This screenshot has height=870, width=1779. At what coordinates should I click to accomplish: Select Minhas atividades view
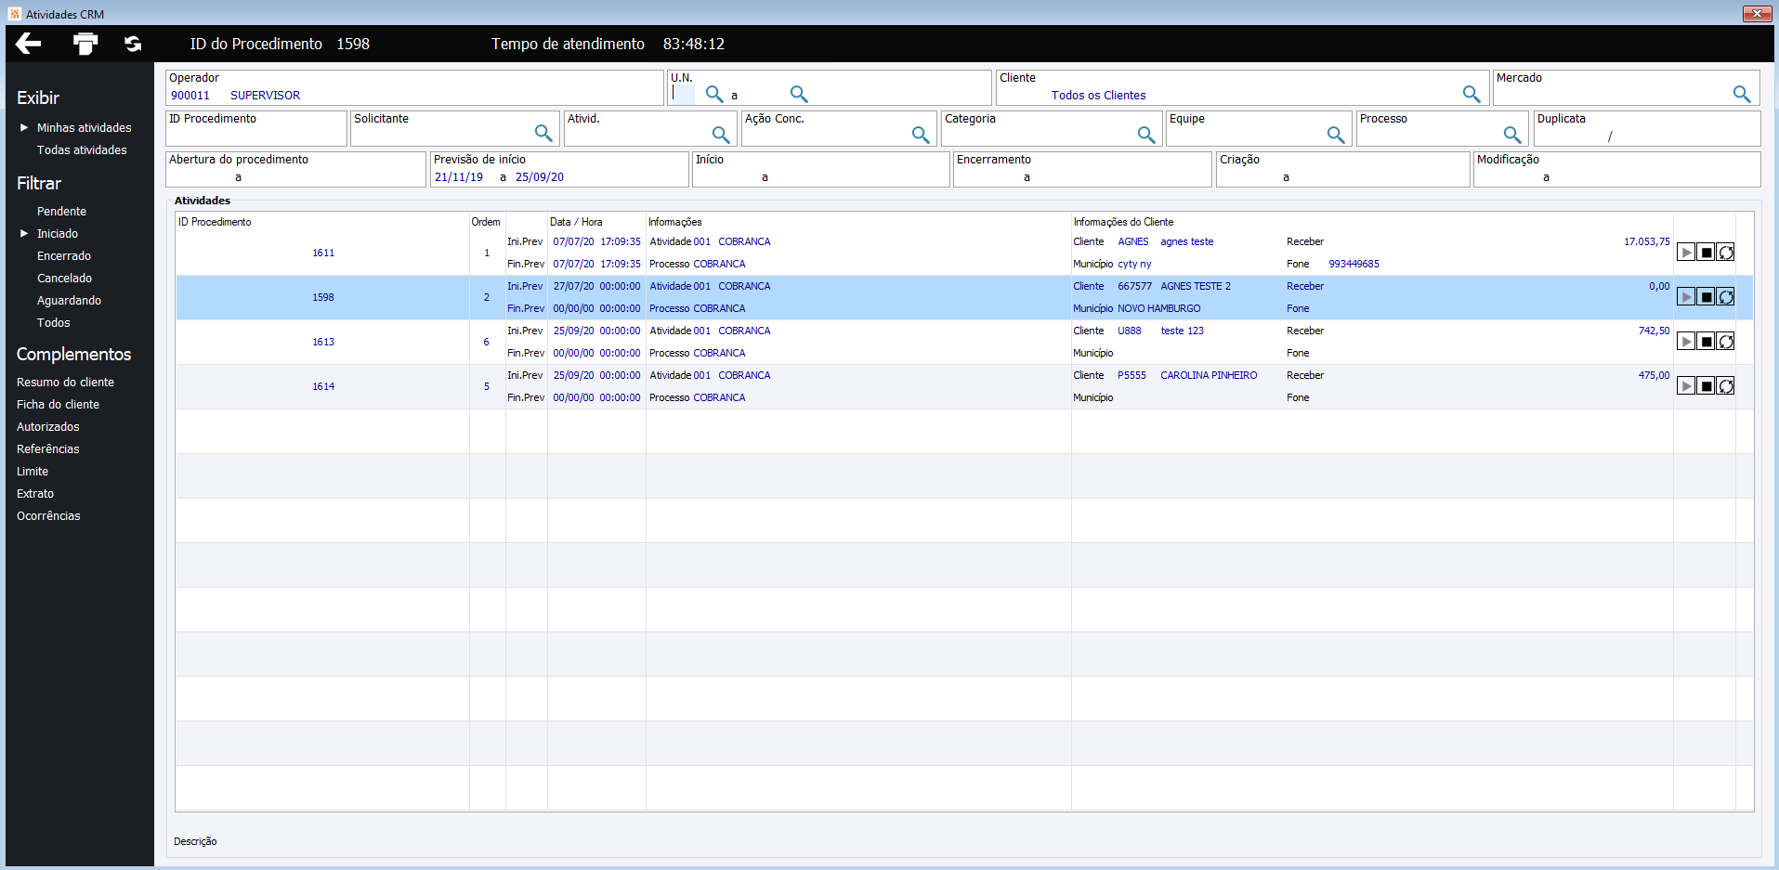[x=84, y=128]
